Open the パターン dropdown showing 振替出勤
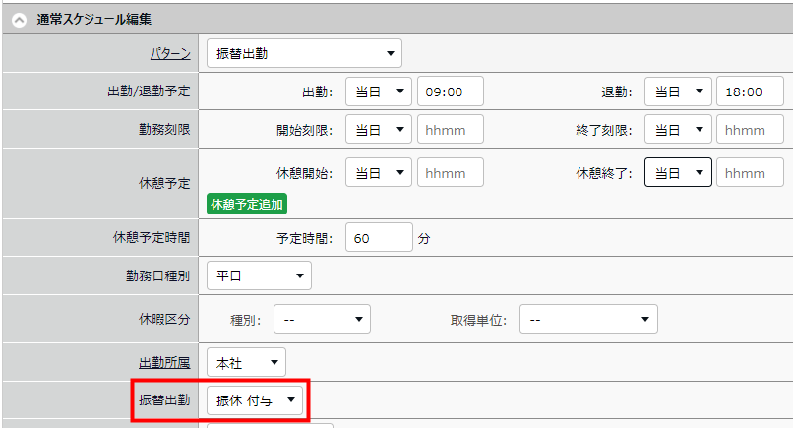The height and width of the screenshot is (428, 793). point(304,53)
